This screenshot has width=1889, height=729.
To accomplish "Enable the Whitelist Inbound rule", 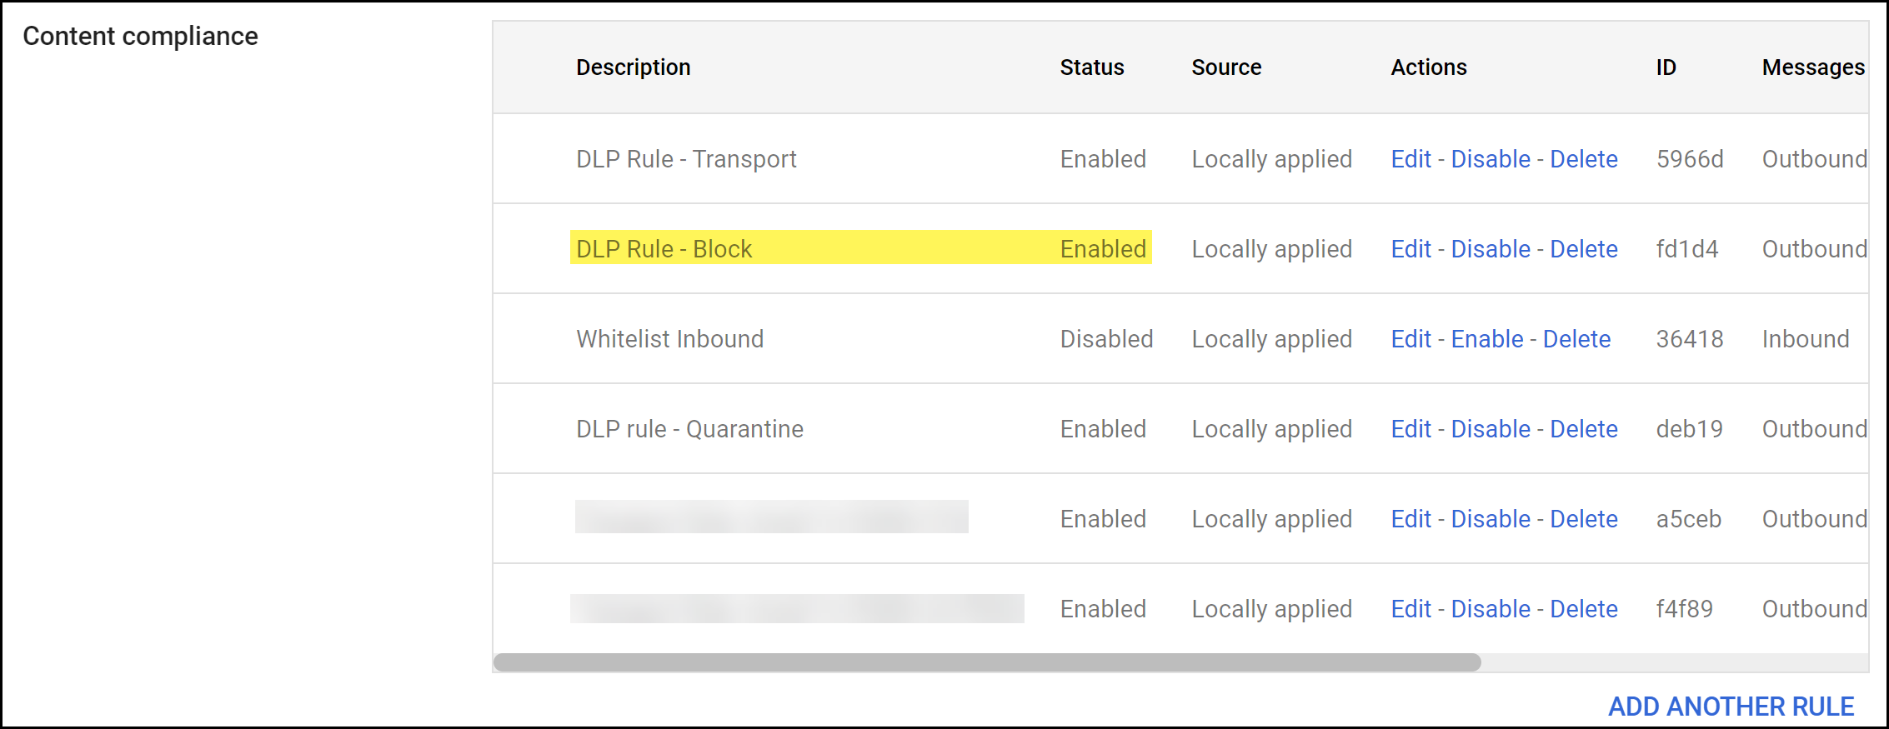I will [x=1487, y=339].
